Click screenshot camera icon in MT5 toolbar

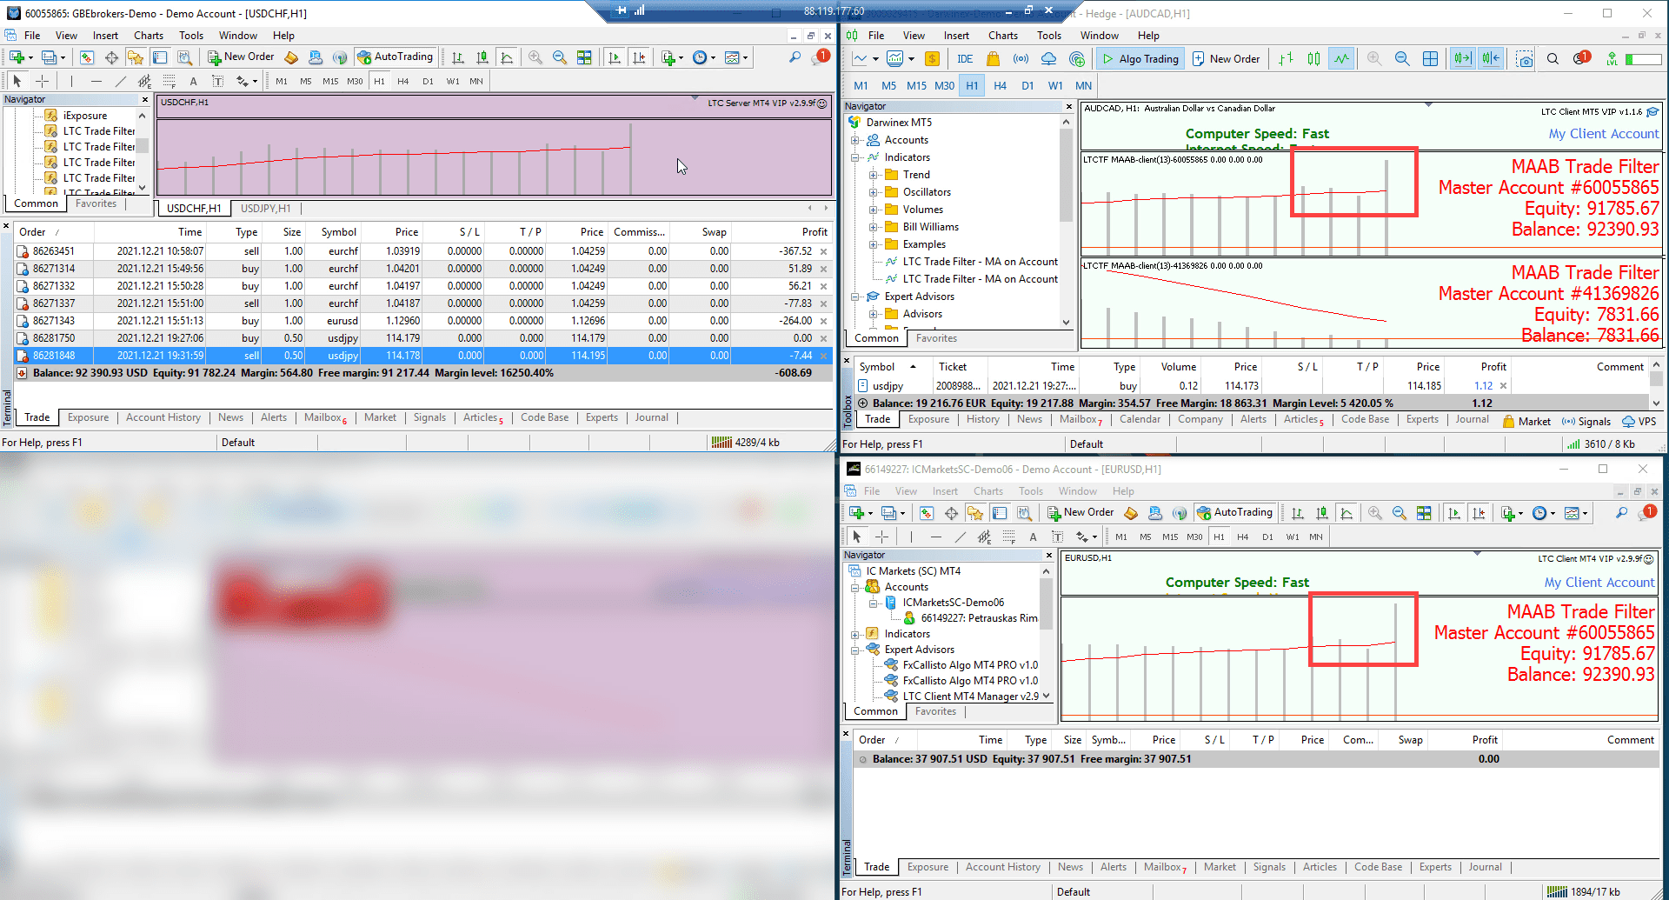pos(1525,59)
